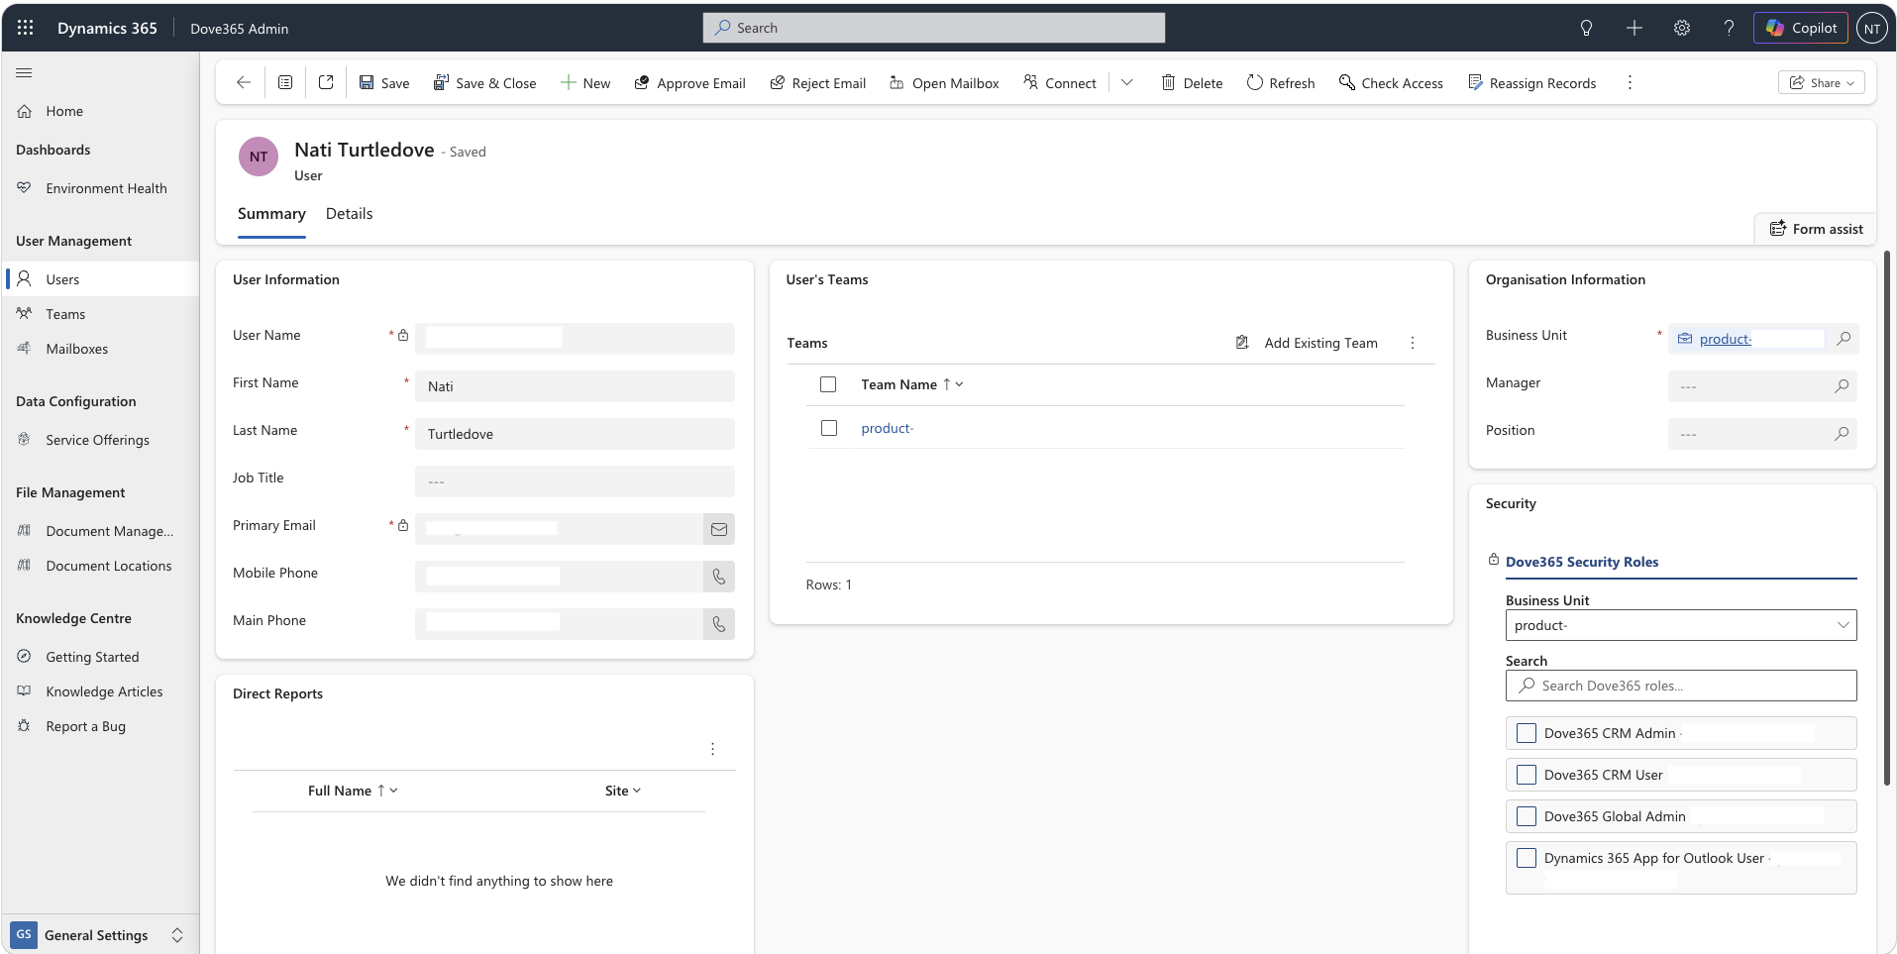Open the record in a new window
This screenshot has width=1897, height=954.
(x=326, y=82)
